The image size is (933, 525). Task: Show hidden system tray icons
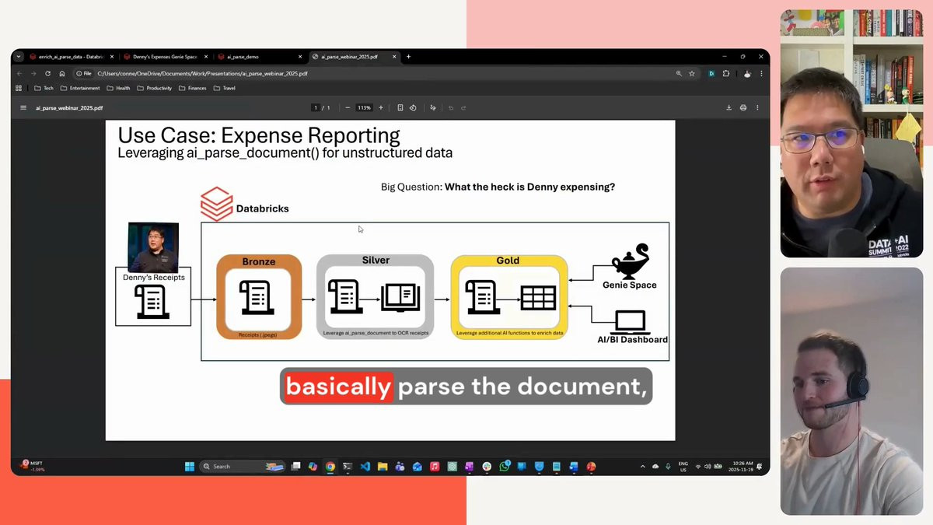tap(642, 467)
